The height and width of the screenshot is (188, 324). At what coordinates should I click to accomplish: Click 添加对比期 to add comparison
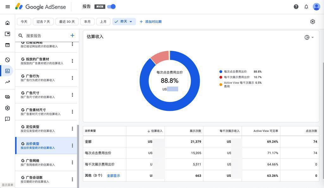click(x=151, y=22)
